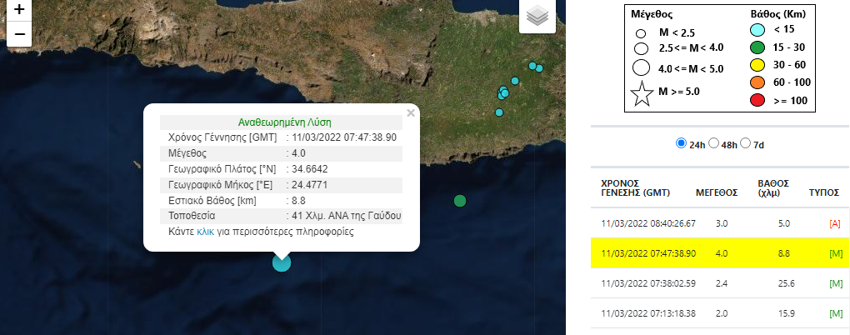Click the legend circle for 4.0<= M < 5.0
Viewport: 850px width, 335px height.
[x=642, y=67]
